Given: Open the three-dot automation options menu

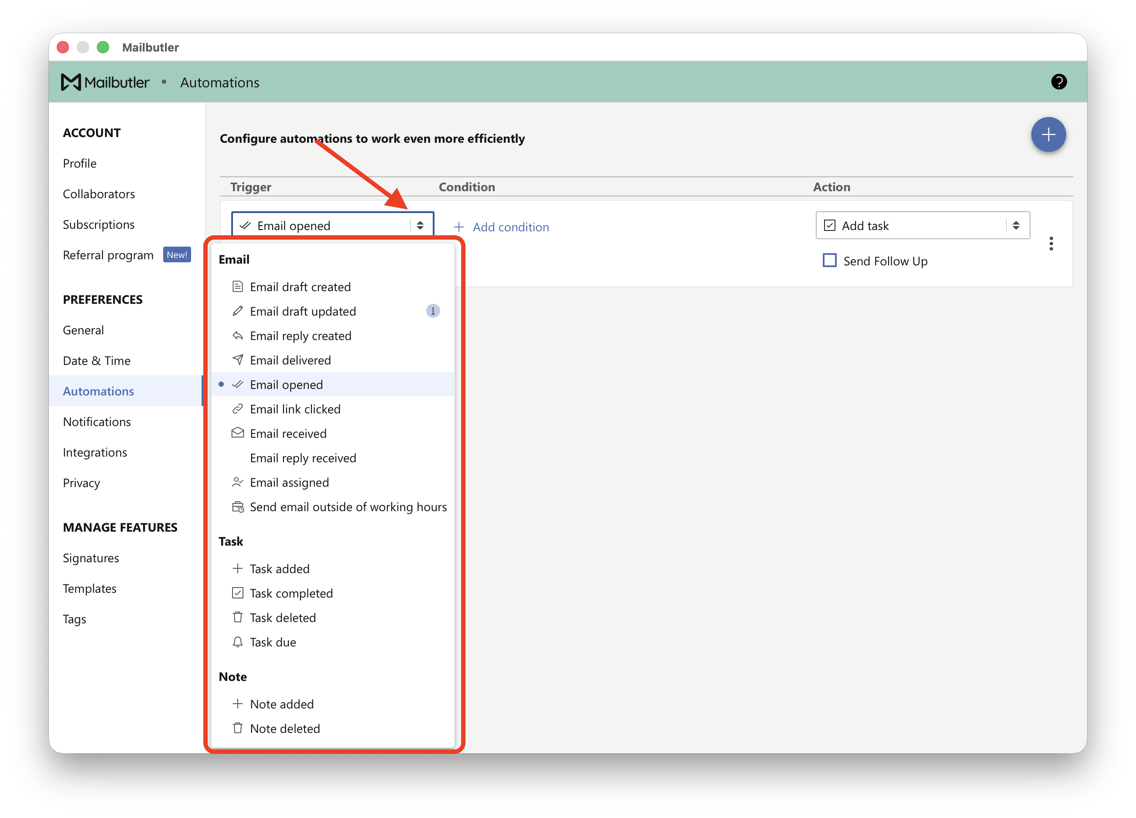Looking at the screenshot, I should (x=1051, y=244).
